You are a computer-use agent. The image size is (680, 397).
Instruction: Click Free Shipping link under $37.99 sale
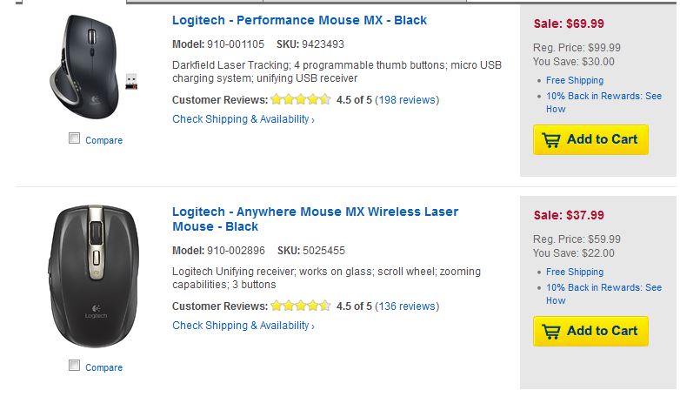pos(575,273)
